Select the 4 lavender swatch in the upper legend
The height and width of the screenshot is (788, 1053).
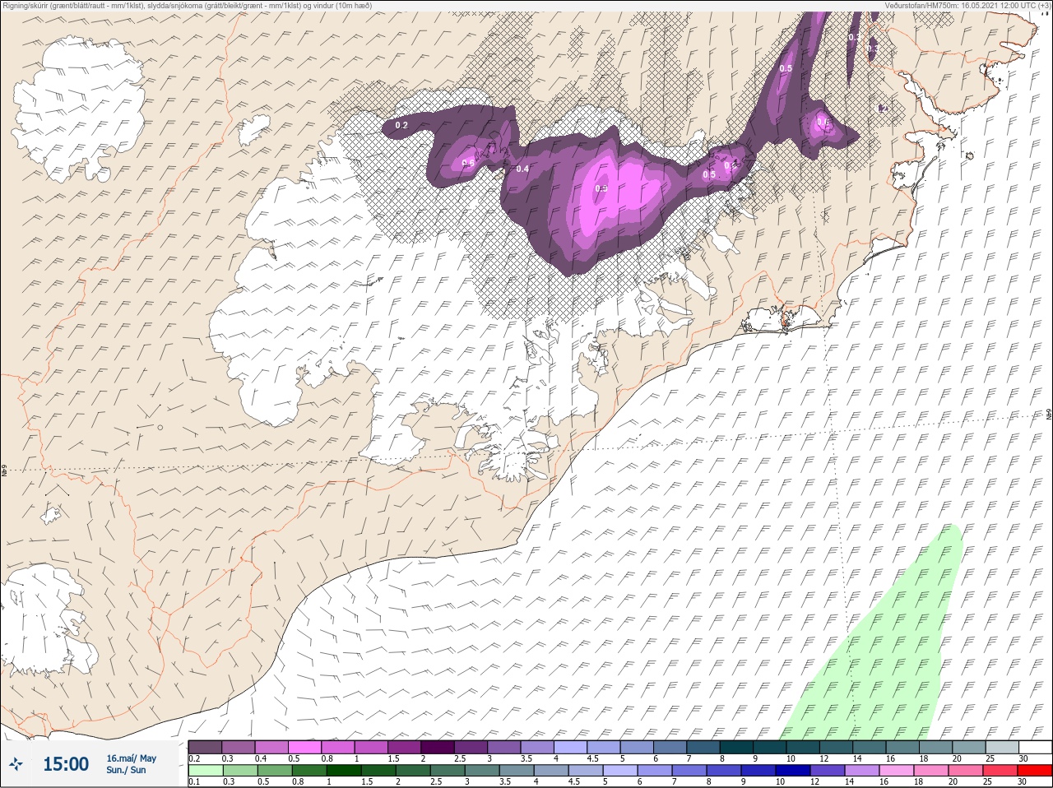point(570,747)
